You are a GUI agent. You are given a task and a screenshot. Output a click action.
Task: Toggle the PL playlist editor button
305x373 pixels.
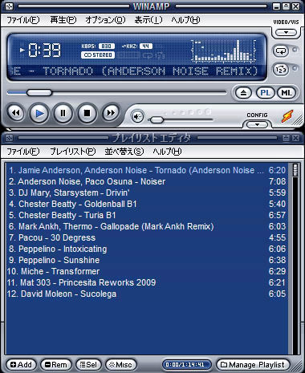(x=265, y=93)
